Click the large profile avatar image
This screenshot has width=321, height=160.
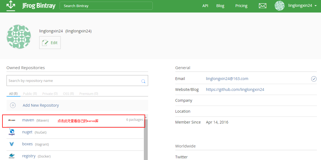19,36
